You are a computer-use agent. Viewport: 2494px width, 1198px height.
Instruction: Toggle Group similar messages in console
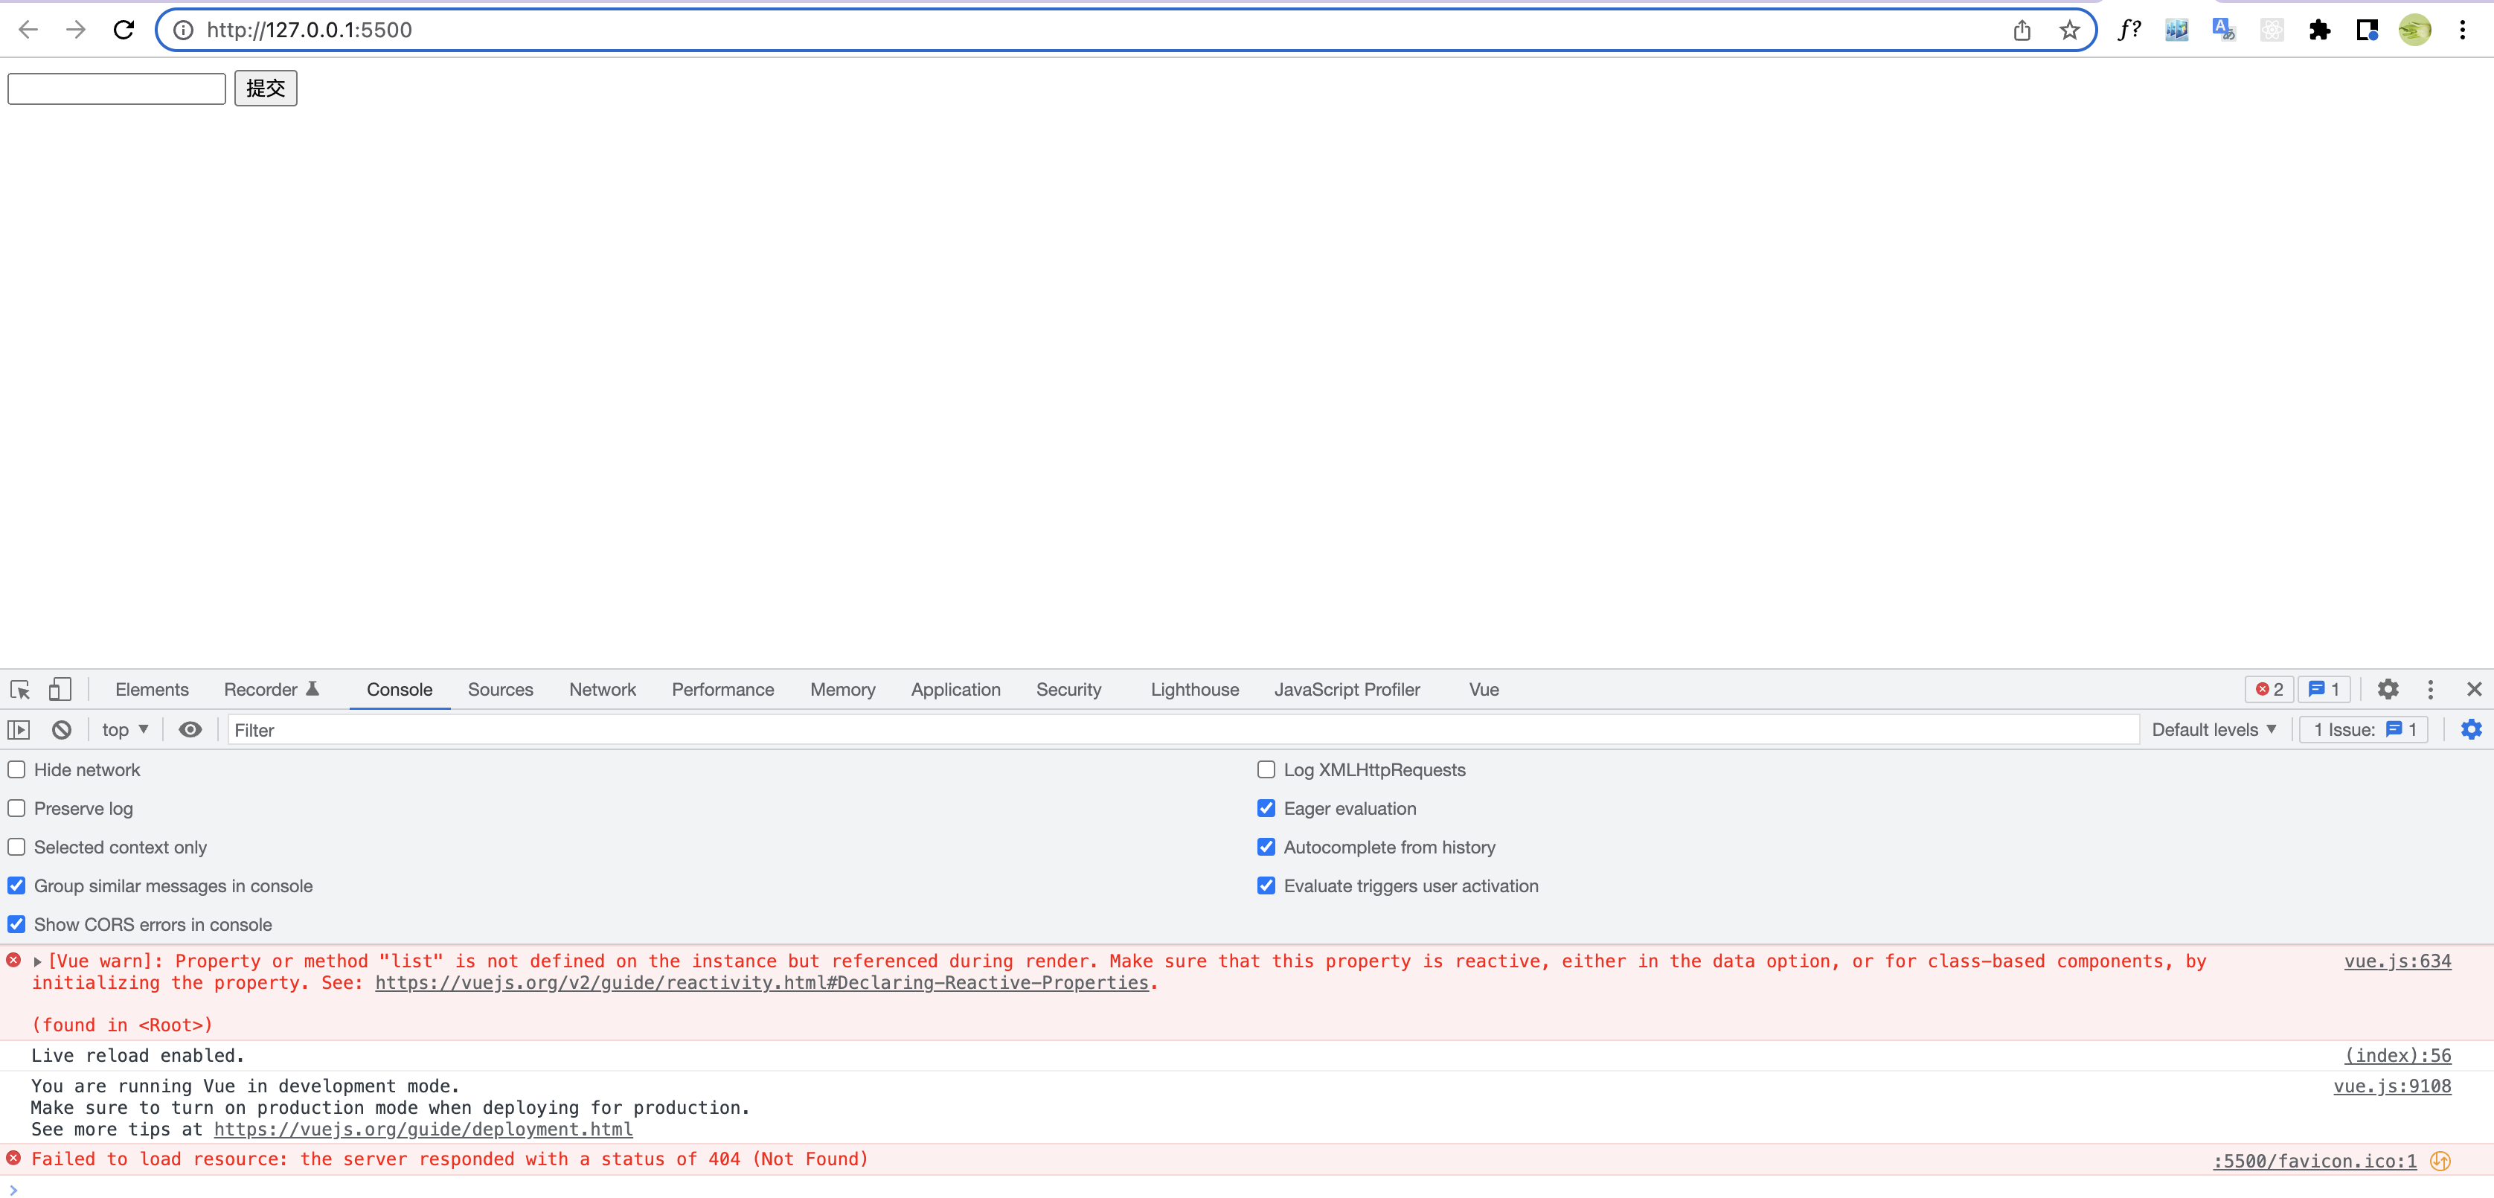(x=18, y=886)
